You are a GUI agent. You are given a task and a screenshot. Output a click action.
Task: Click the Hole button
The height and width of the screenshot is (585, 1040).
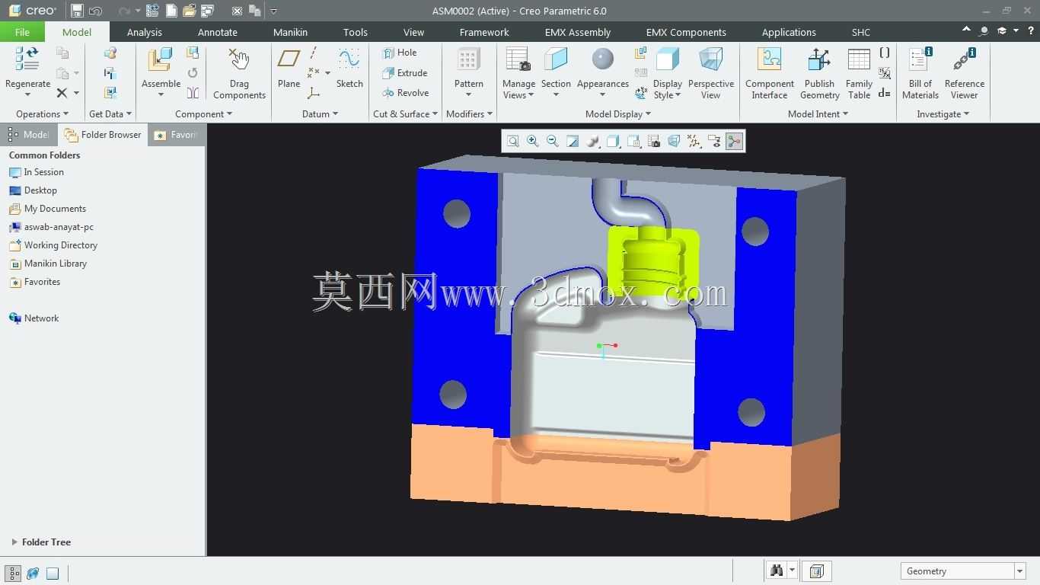(400, 53)
